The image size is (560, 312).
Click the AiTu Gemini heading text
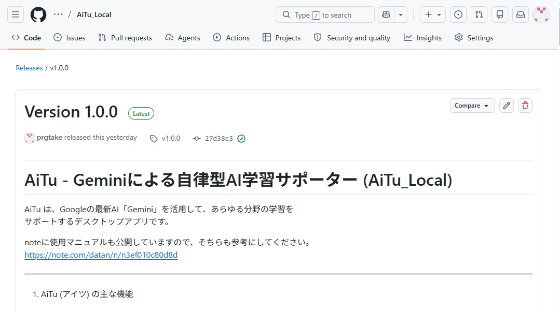(238, 180)
